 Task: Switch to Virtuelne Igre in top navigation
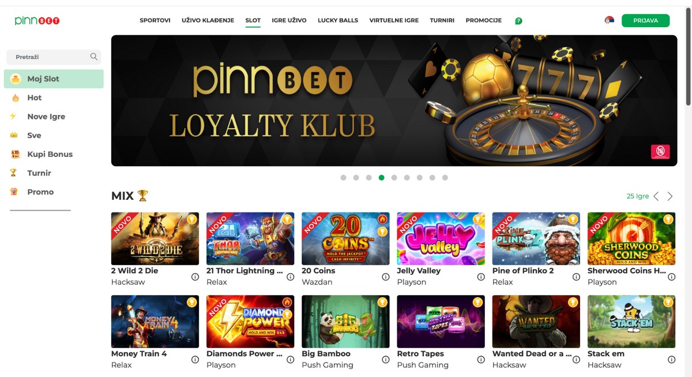[x=394, y=20]
